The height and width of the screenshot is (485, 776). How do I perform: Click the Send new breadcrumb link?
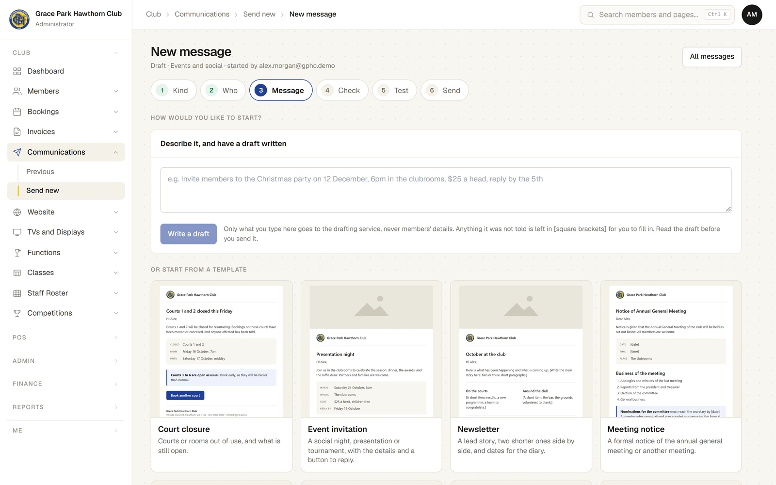point(259,14)
